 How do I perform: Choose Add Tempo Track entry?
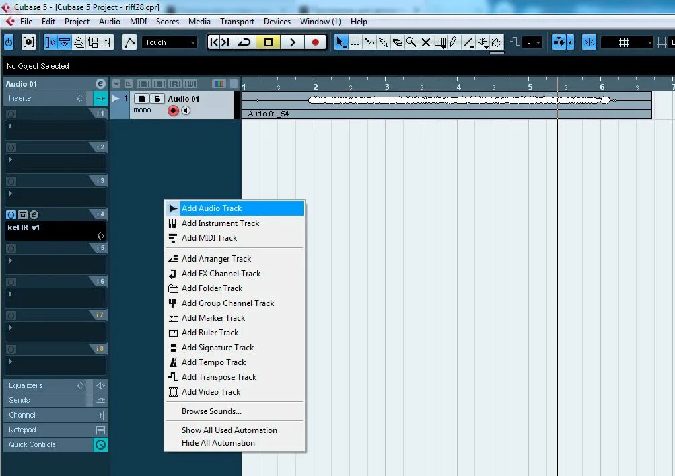(x=235, y=362)
